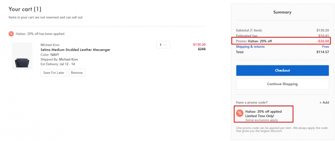Open the Shipping & returns link
This screenshot has height=141, width=335.
pyautogui.click(x=250, y=47)
